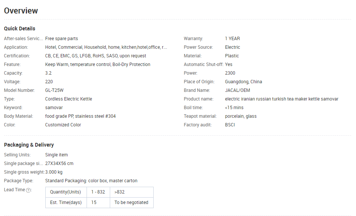Click the Type value 'Cordless Electric Kettle'
The image size is (356, 216).
click(69, 99)
